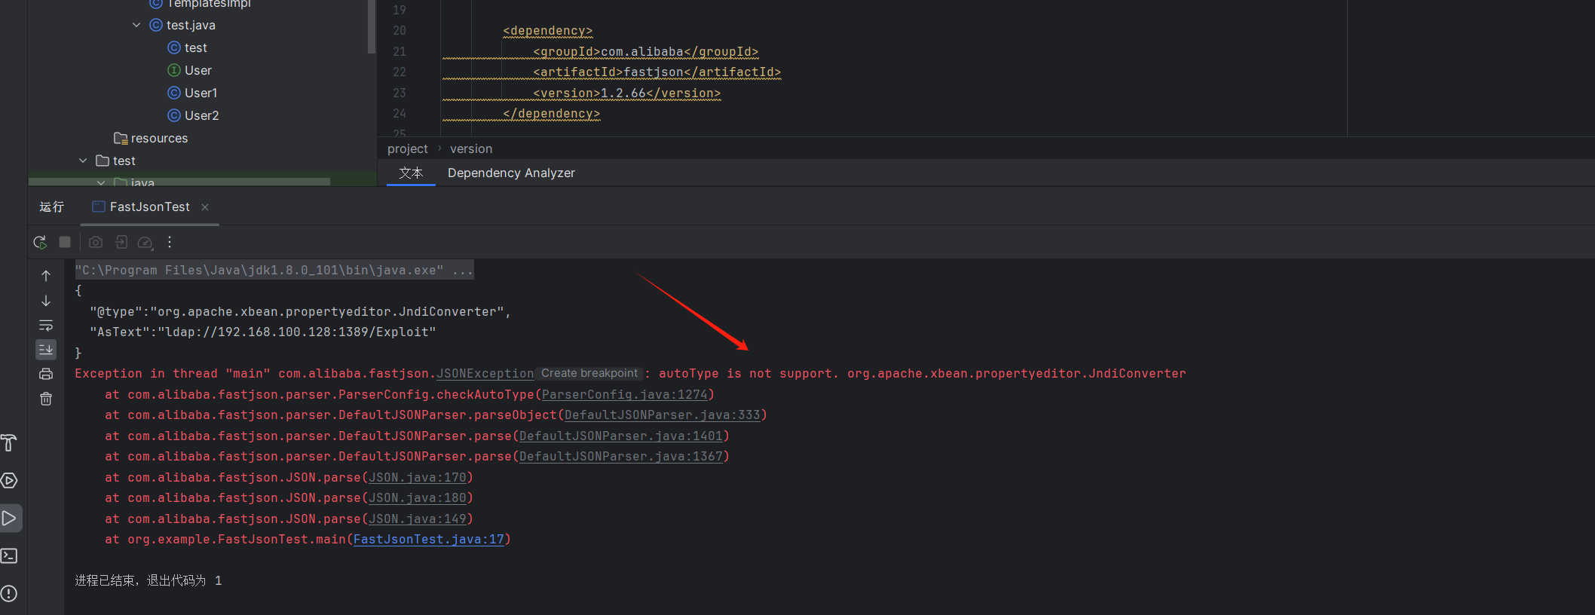Close the FastJsonTest run tab
The height and width of the screenshot is (615, 1595).
(x=205, y=207)
